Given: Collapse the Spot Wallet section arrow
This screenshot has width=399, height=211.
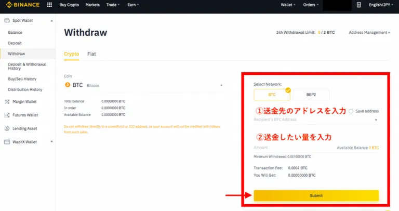Looking at the screenshot, I should tap(51, 21).
